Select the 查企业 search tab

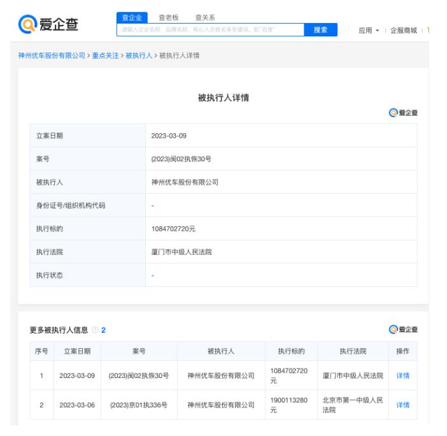pyautogui.click(x=132, y=18)
